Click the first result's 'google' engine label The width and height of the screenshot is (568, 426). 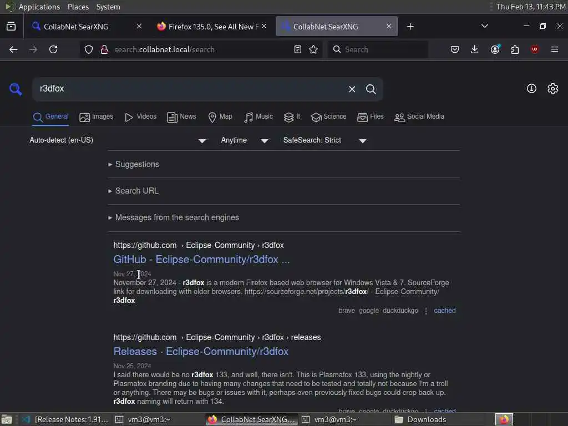coord(369,311)
